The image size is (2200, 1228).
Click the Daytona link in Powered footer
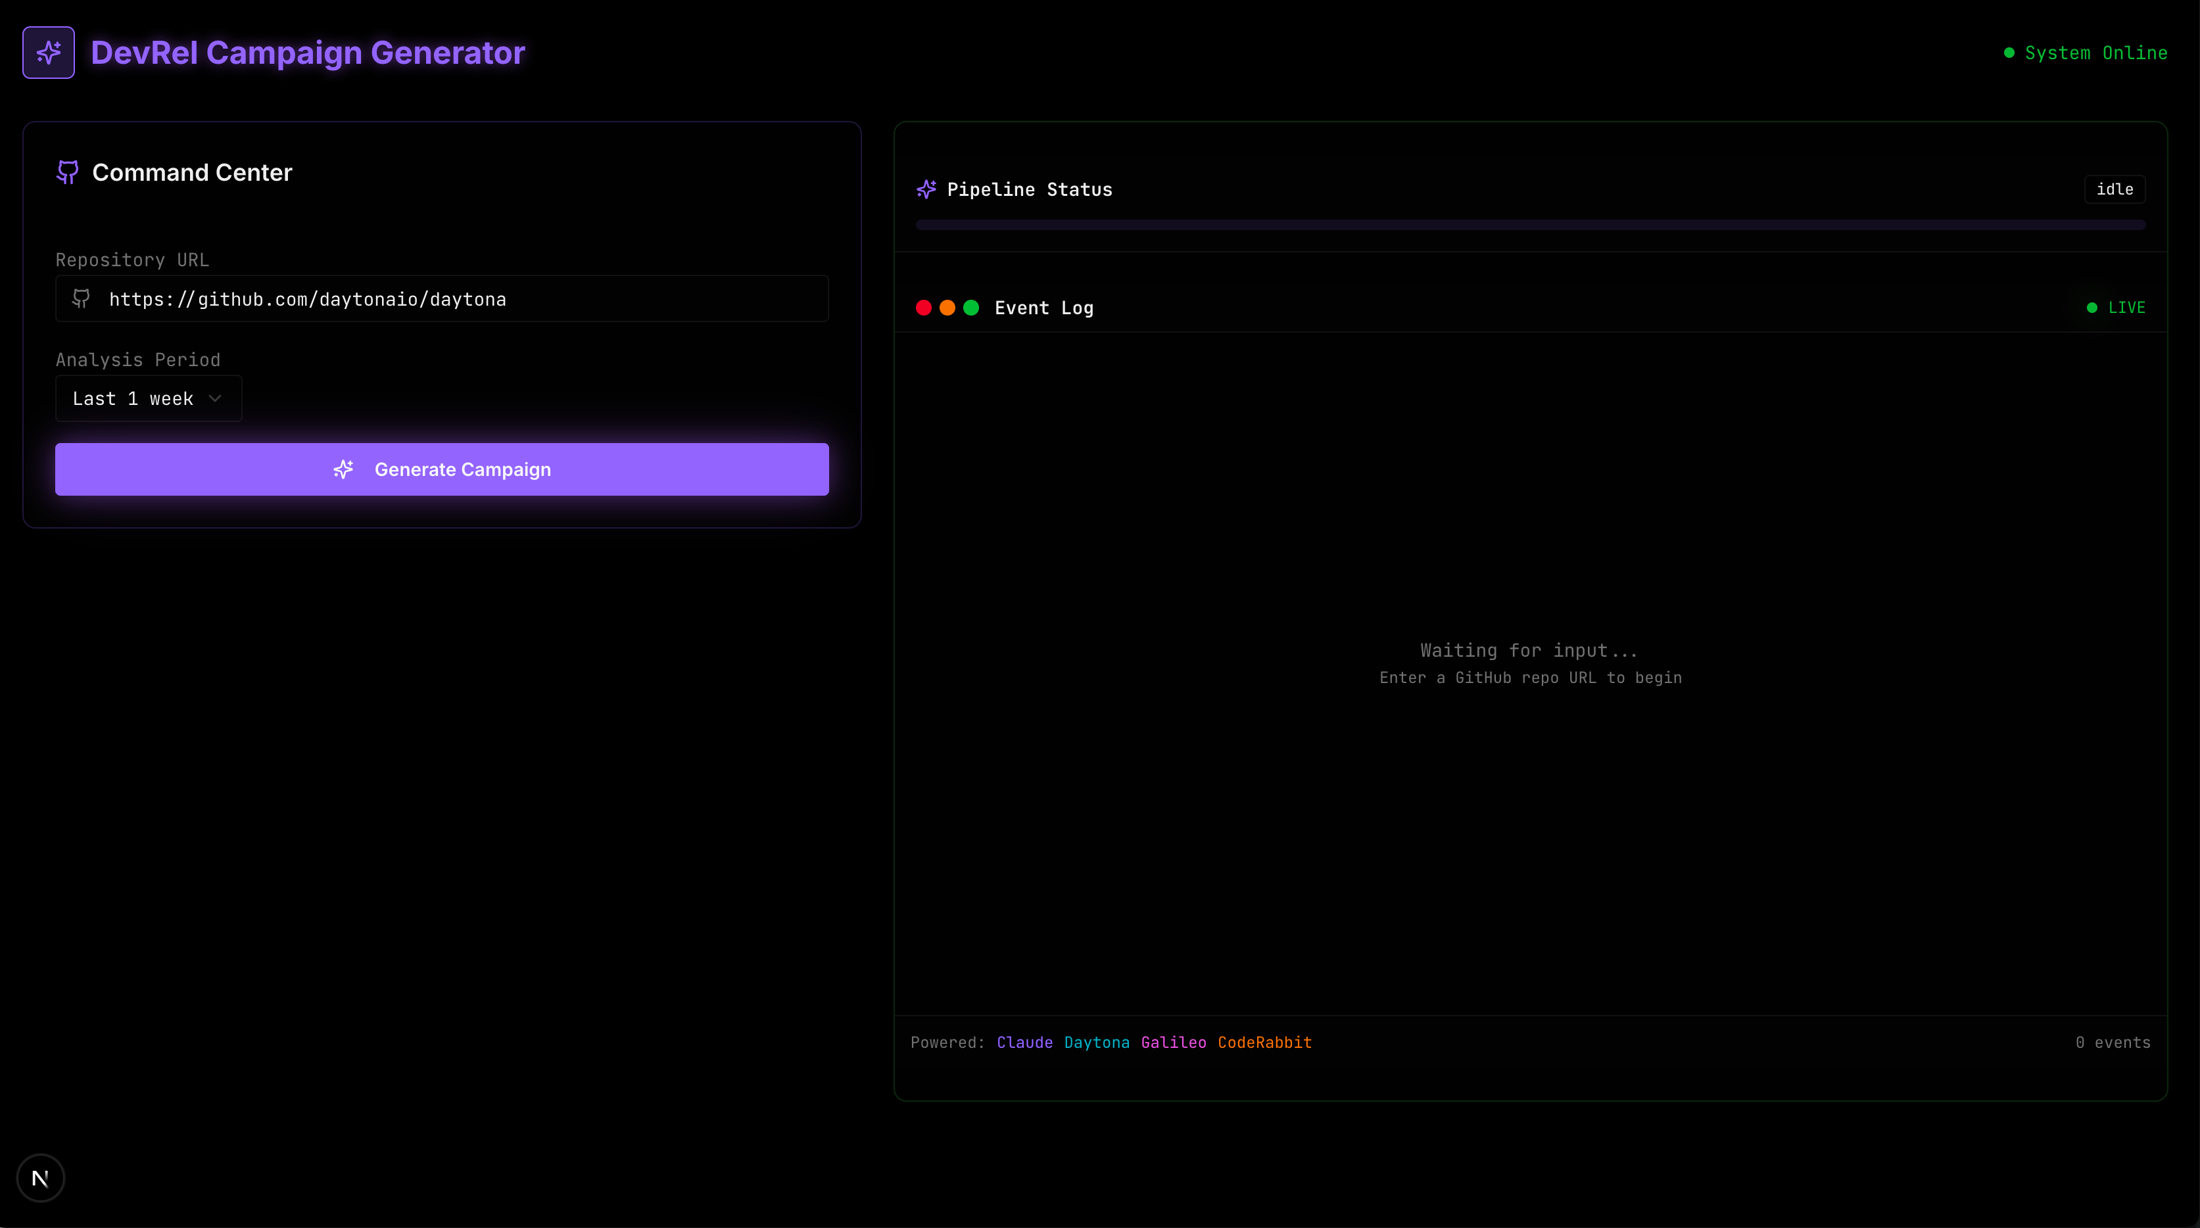[x=1097, y=1043]
